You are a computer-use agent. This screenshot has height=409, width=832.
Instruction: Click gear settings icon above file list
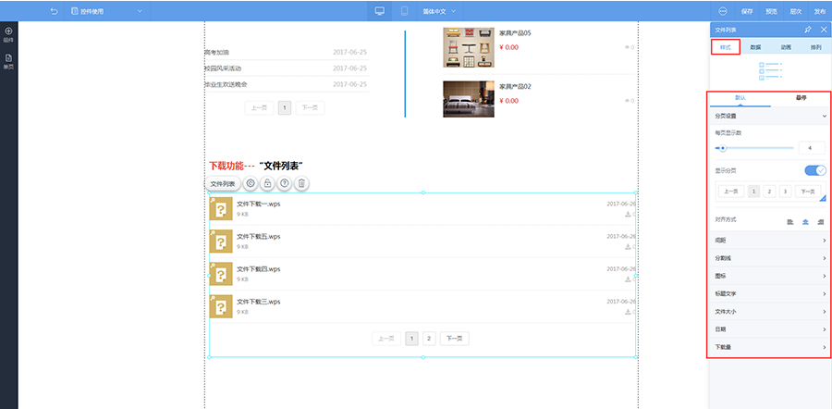[x=251, y=183]
